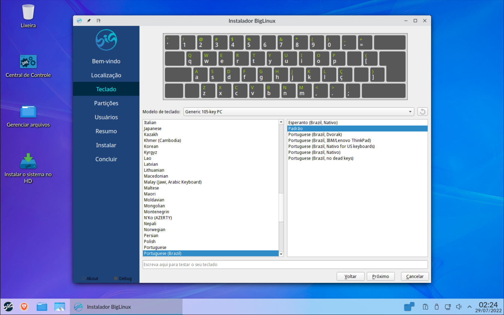Open the Modelo de teclado dropdown
Image resolution: width=504 pixels, height=315 pixels.
point(299,112)
